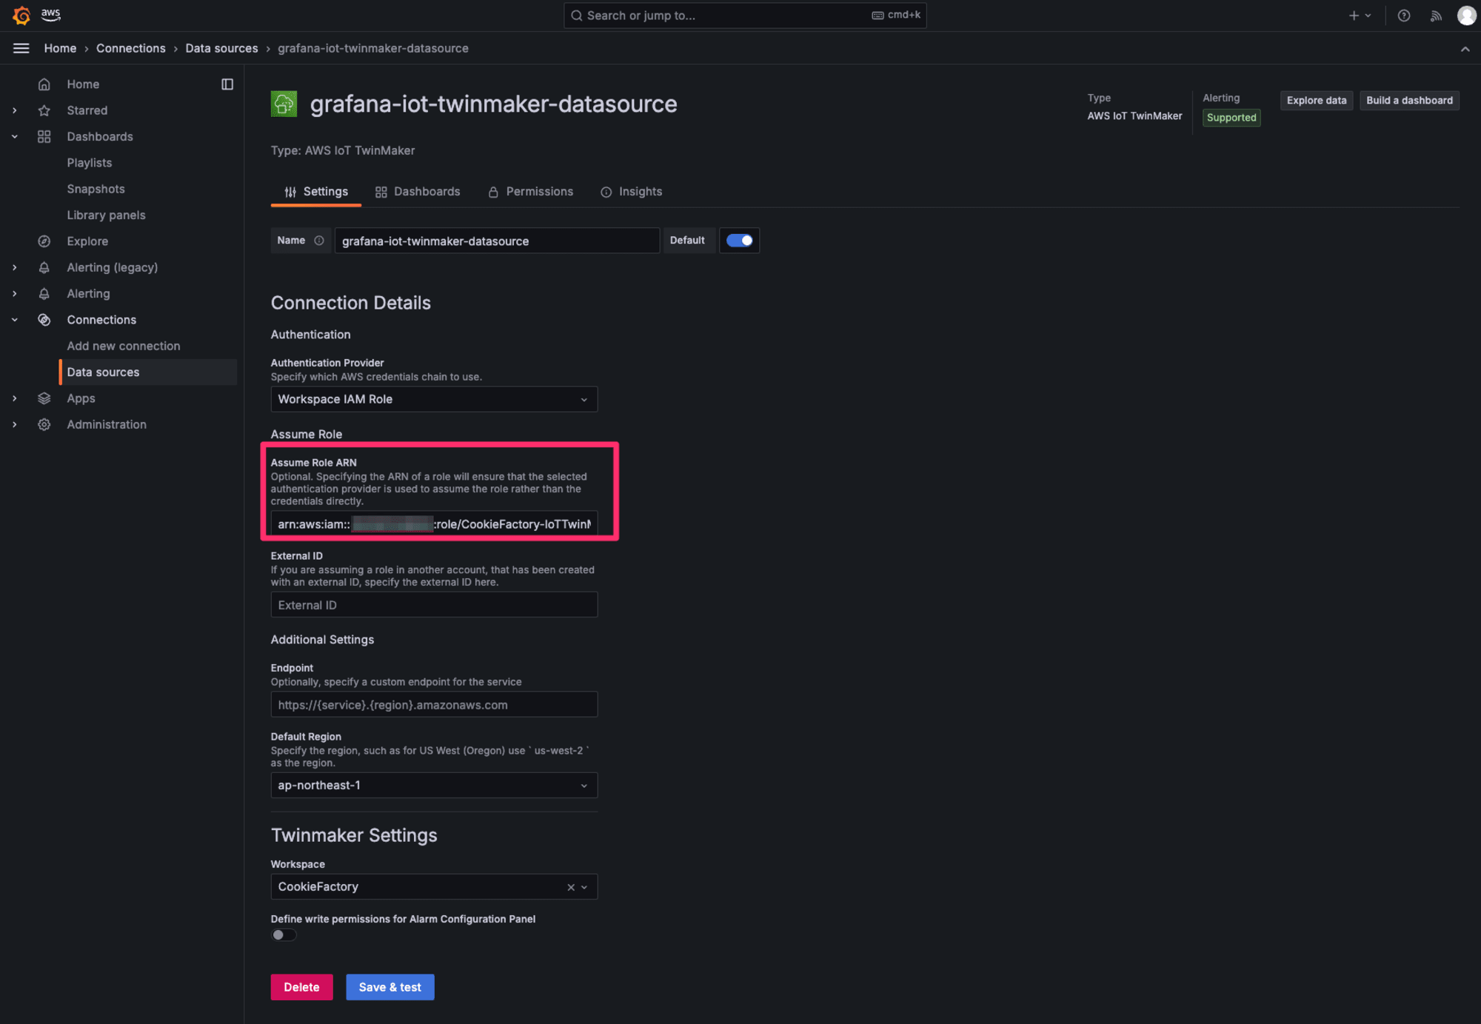The height and width of the screenshot is (1024, 1481).
Task: Collapse the top breadcrumb bar chevron
Action: point(1465,49)
